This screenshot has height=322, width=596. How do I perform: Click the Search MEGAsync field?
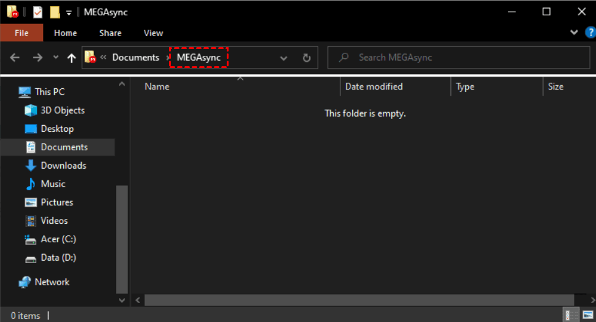459,58
